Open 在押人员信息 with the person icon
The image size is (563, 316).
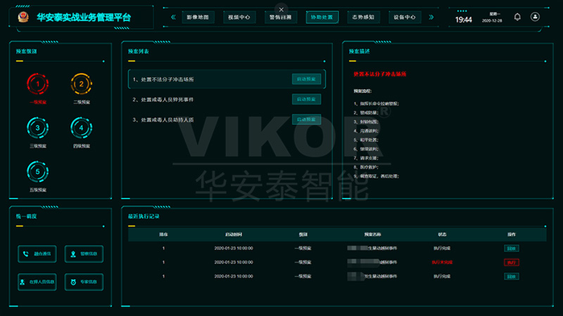37,282
